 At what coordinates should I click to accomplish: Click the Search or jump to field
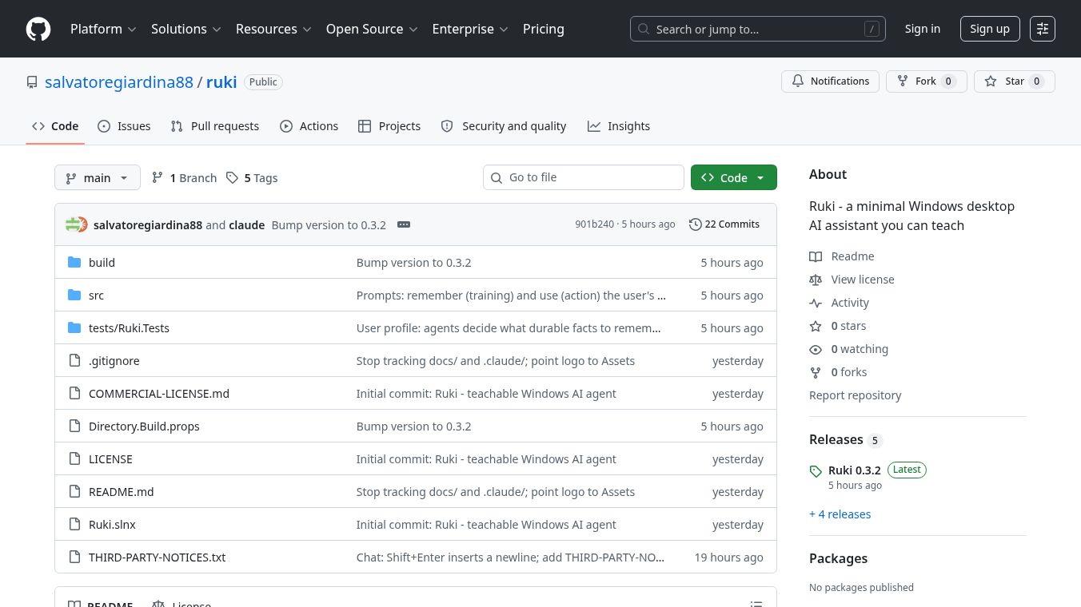(x=758, y=29)
